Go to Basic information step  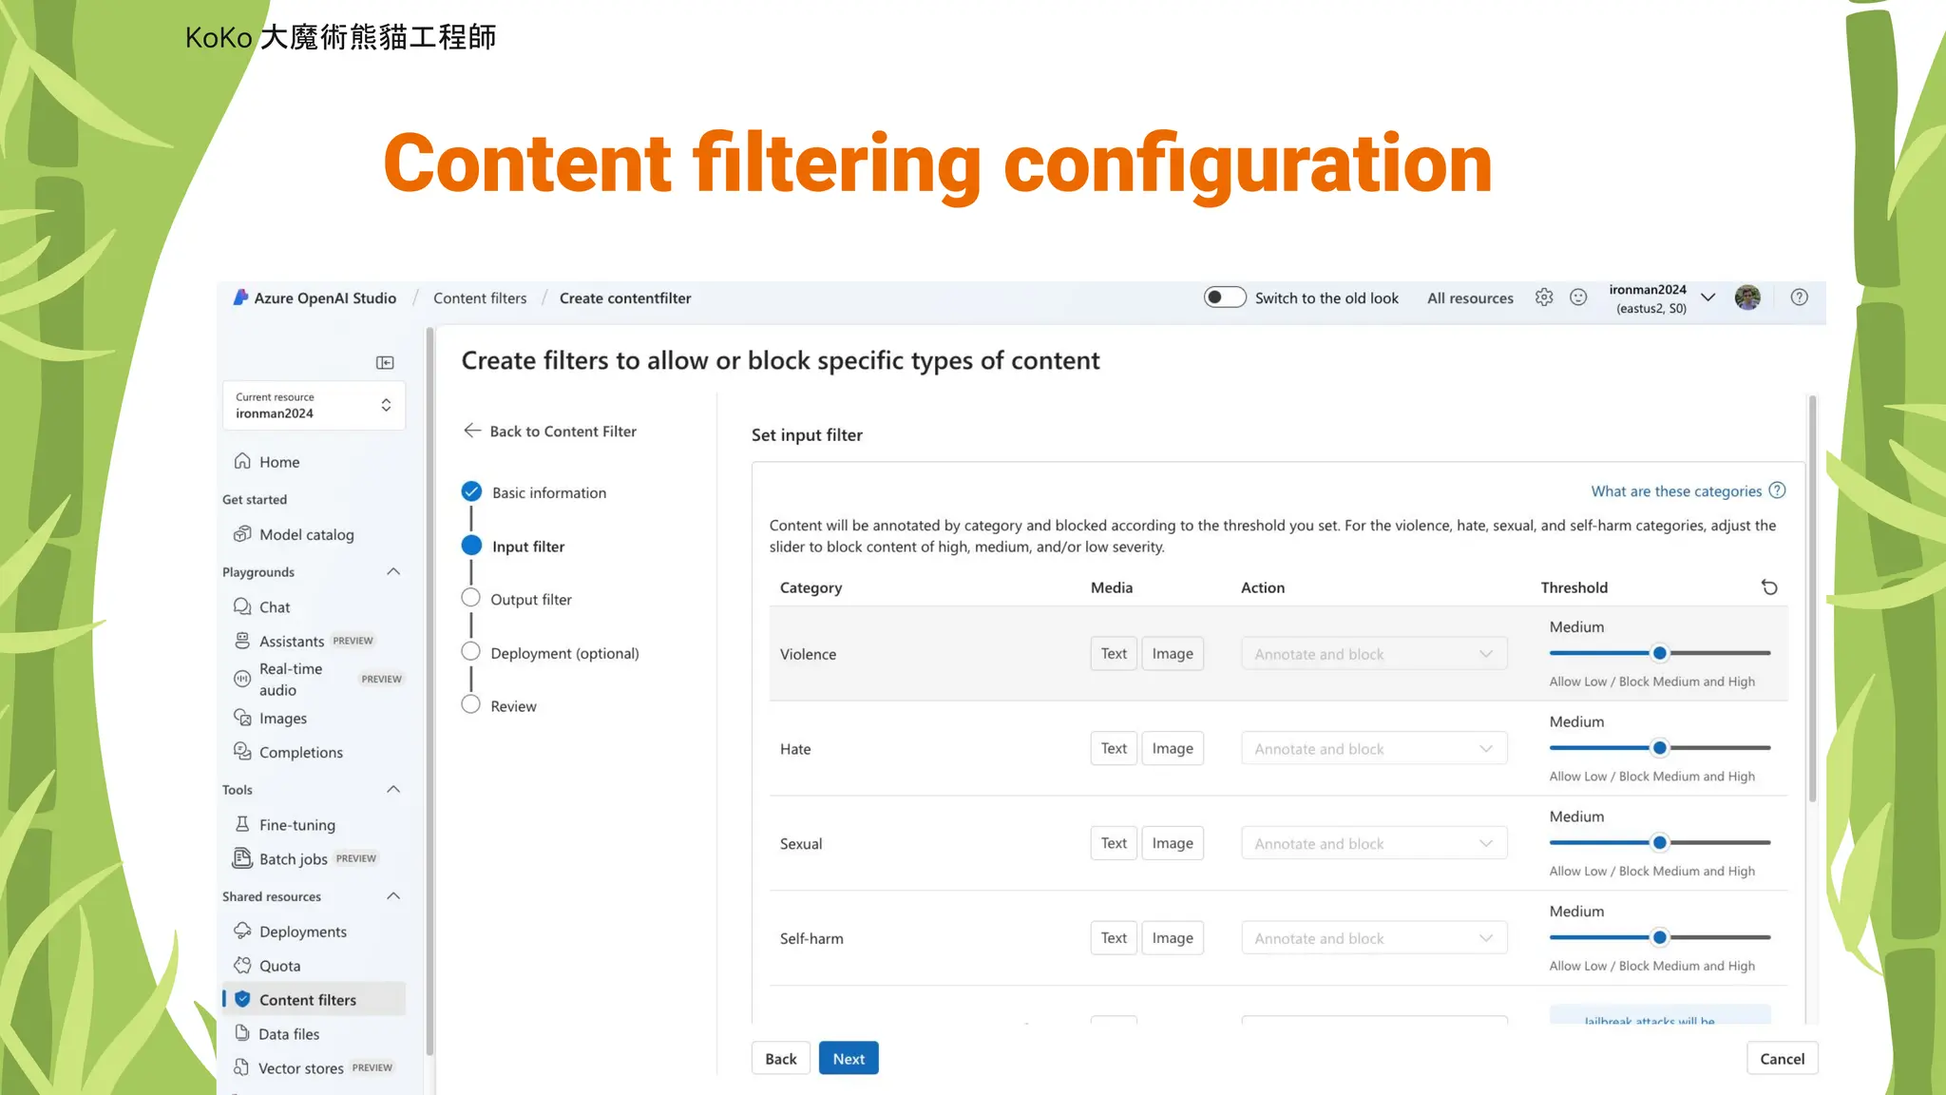pos(535,492)
